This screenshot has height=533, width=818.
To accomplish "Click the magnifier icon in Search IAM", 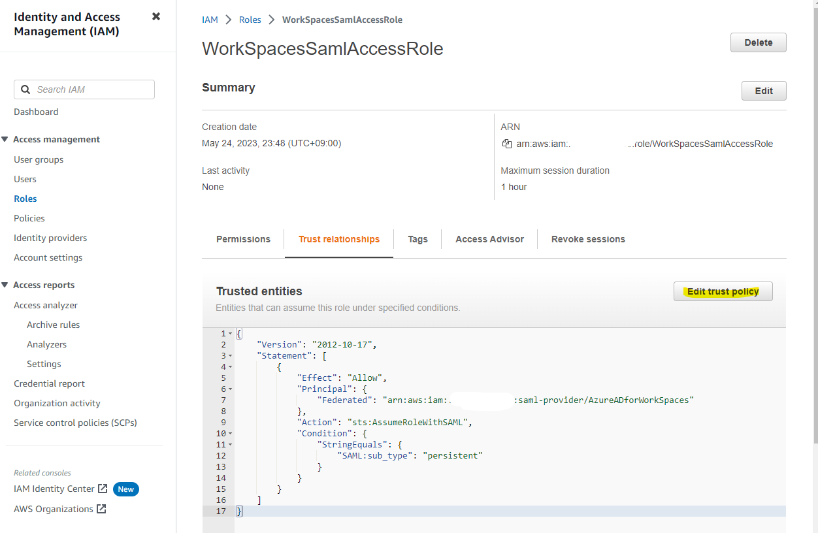I will point(25,89).
